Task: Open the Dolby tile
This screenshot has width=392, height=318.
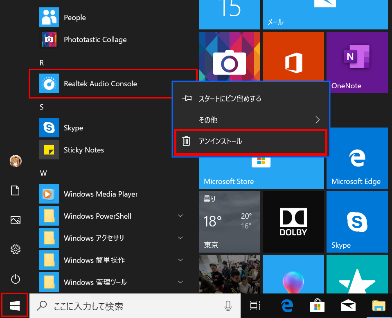Action: pyautogui.click(x=293, y=222)
